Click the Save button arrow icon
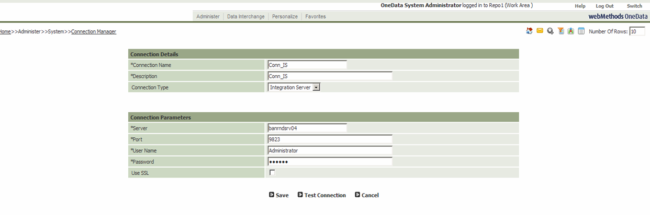 272,195
